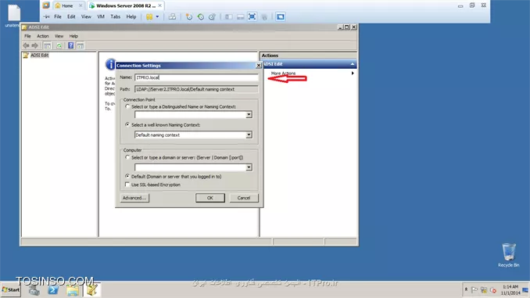Click More Actions in Actions pane

[283, 73]
